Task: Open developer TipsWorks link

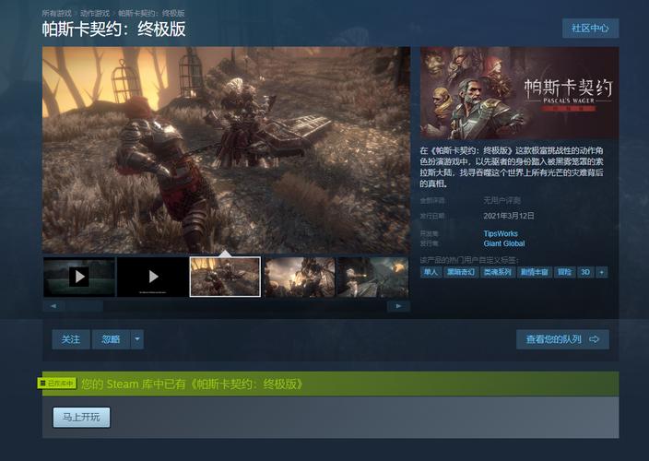Action: click(501, 234)
